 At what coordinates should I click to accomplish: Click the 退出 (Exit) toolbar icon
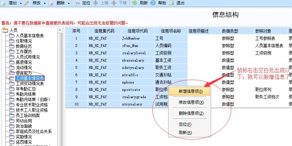coord(171,3)
